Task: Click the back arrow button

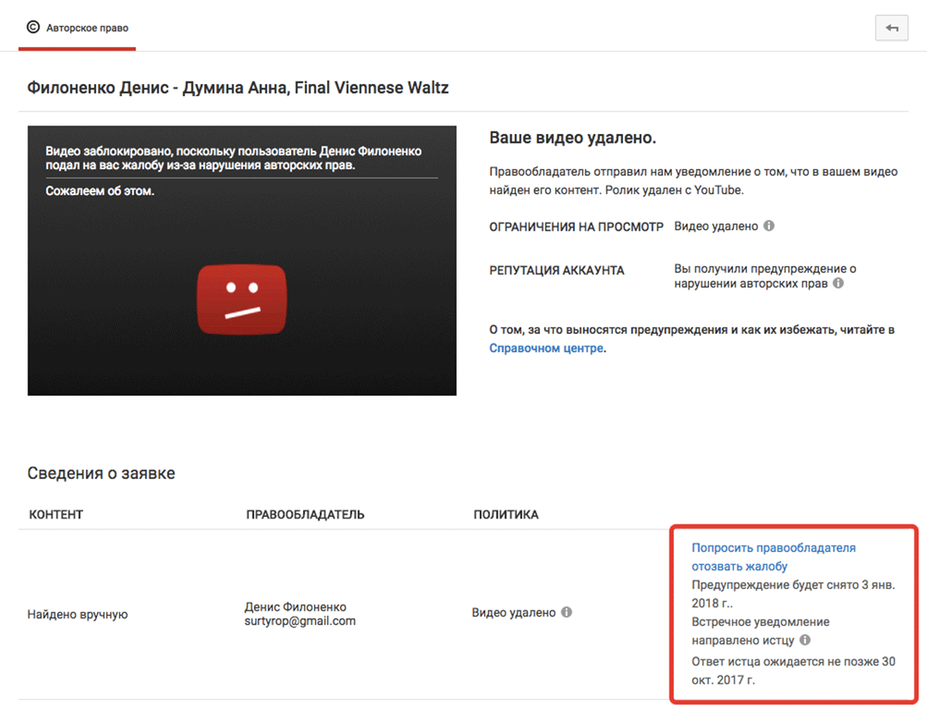Action: pyautogui.click(x=892, y=27)
